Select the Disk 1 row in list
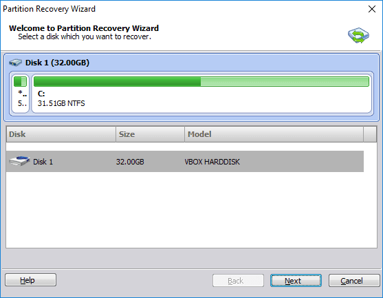Viewport: 383px width, 298px height. pyautogui.click(x=185, y=161)
